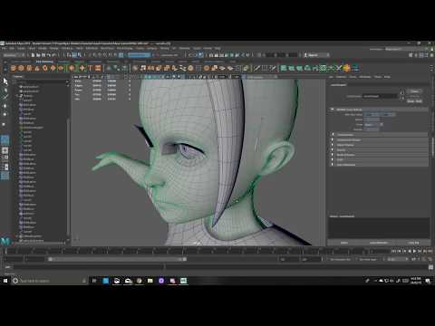The width and height of the screenshot is (435, 326).
Task: Click the Verts row in poly count display
Action: (102, 81)
